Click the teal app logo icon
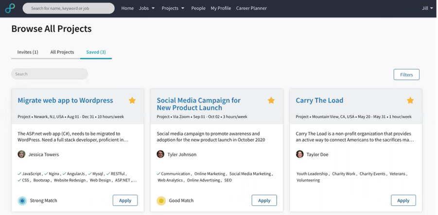The width and height of the screenshot is (438, 215). [x=10, y=8]
